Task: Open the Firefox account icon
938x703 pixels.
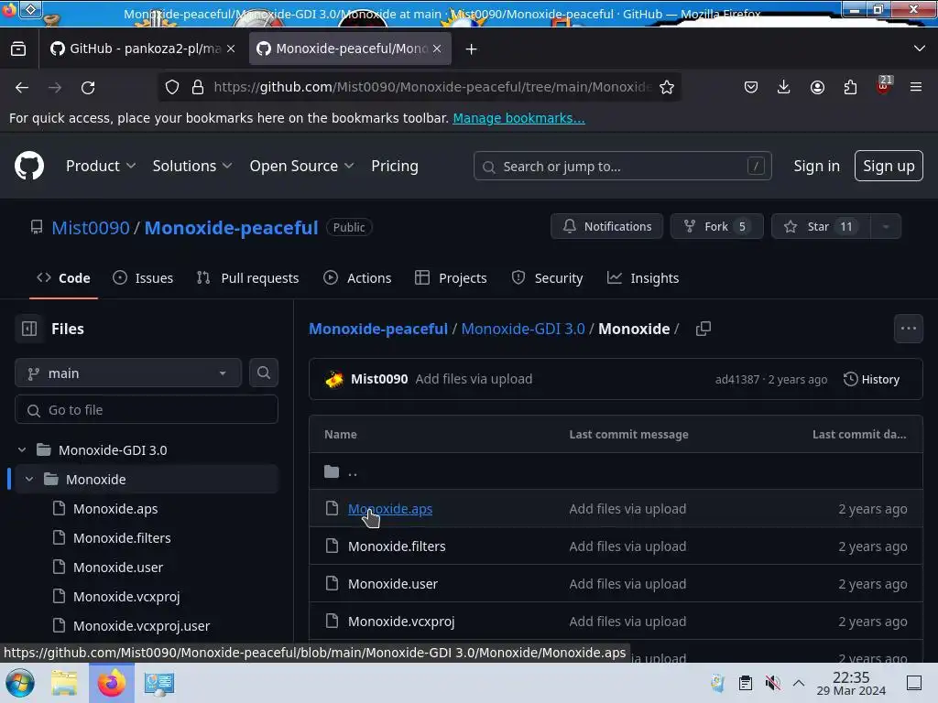Action: [817, 87]
